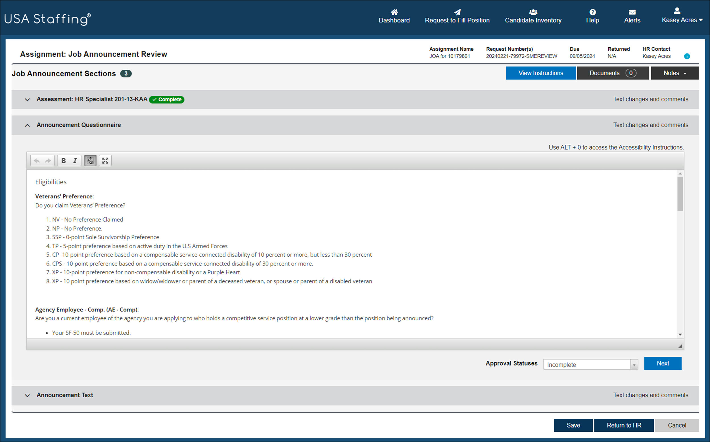The width and height of the screenshot is (710, 442).
Task: Click Return to HR at the bottom
Action: [624, 425]
